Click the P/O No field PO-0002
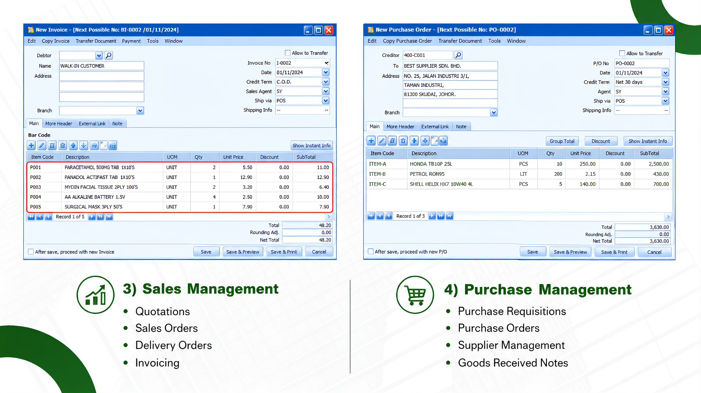 642,63
